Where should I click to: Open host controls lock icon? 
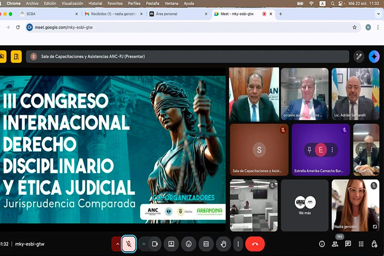(x=374, y=244)
